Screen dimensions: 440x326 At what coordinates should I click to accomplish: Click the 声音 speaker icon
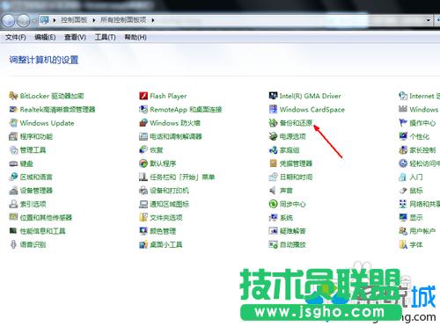[273, 191]
